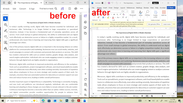Undo the last action in Word

click(x=112, y=3)
